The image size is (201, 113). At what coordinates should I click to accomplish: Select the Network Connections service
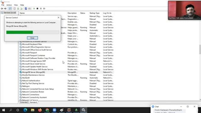point(66,95)
